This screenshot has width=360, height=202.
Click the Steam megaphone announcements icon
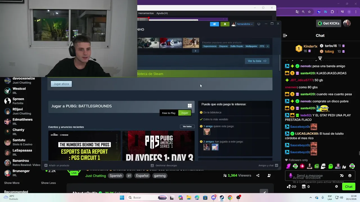pos(214,24)
